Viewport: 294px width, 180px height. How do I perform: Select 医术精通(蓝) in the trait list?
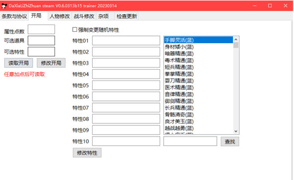point(198,87)
